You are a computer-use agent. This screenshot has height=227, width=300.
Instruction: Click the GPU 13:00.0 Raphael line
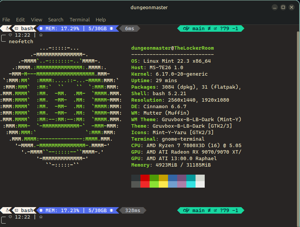pos(174,159)
